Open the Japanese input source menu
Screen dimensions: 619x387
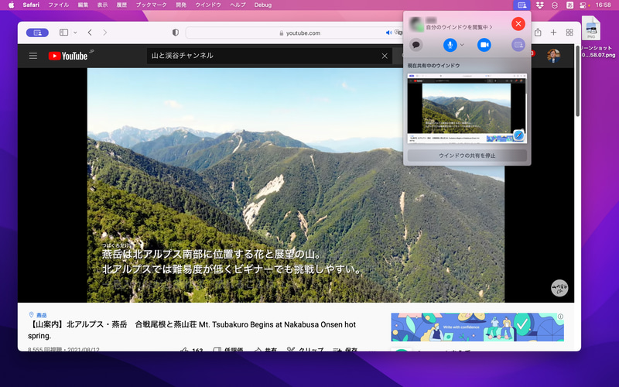point(569,5)
